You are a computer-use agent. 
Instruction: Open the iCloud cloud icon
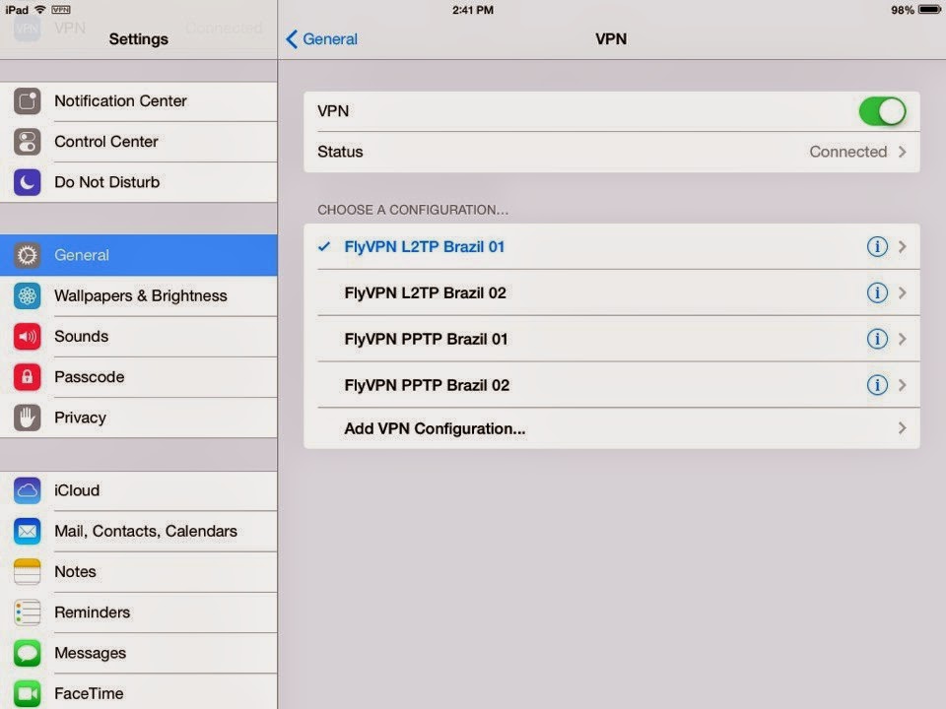(28, 490)
